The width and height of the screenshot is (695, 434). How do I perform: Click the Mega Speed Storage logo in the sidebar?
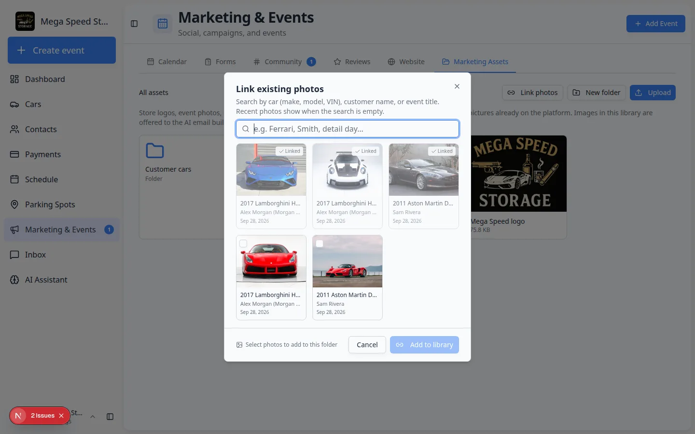click(25, 21)
